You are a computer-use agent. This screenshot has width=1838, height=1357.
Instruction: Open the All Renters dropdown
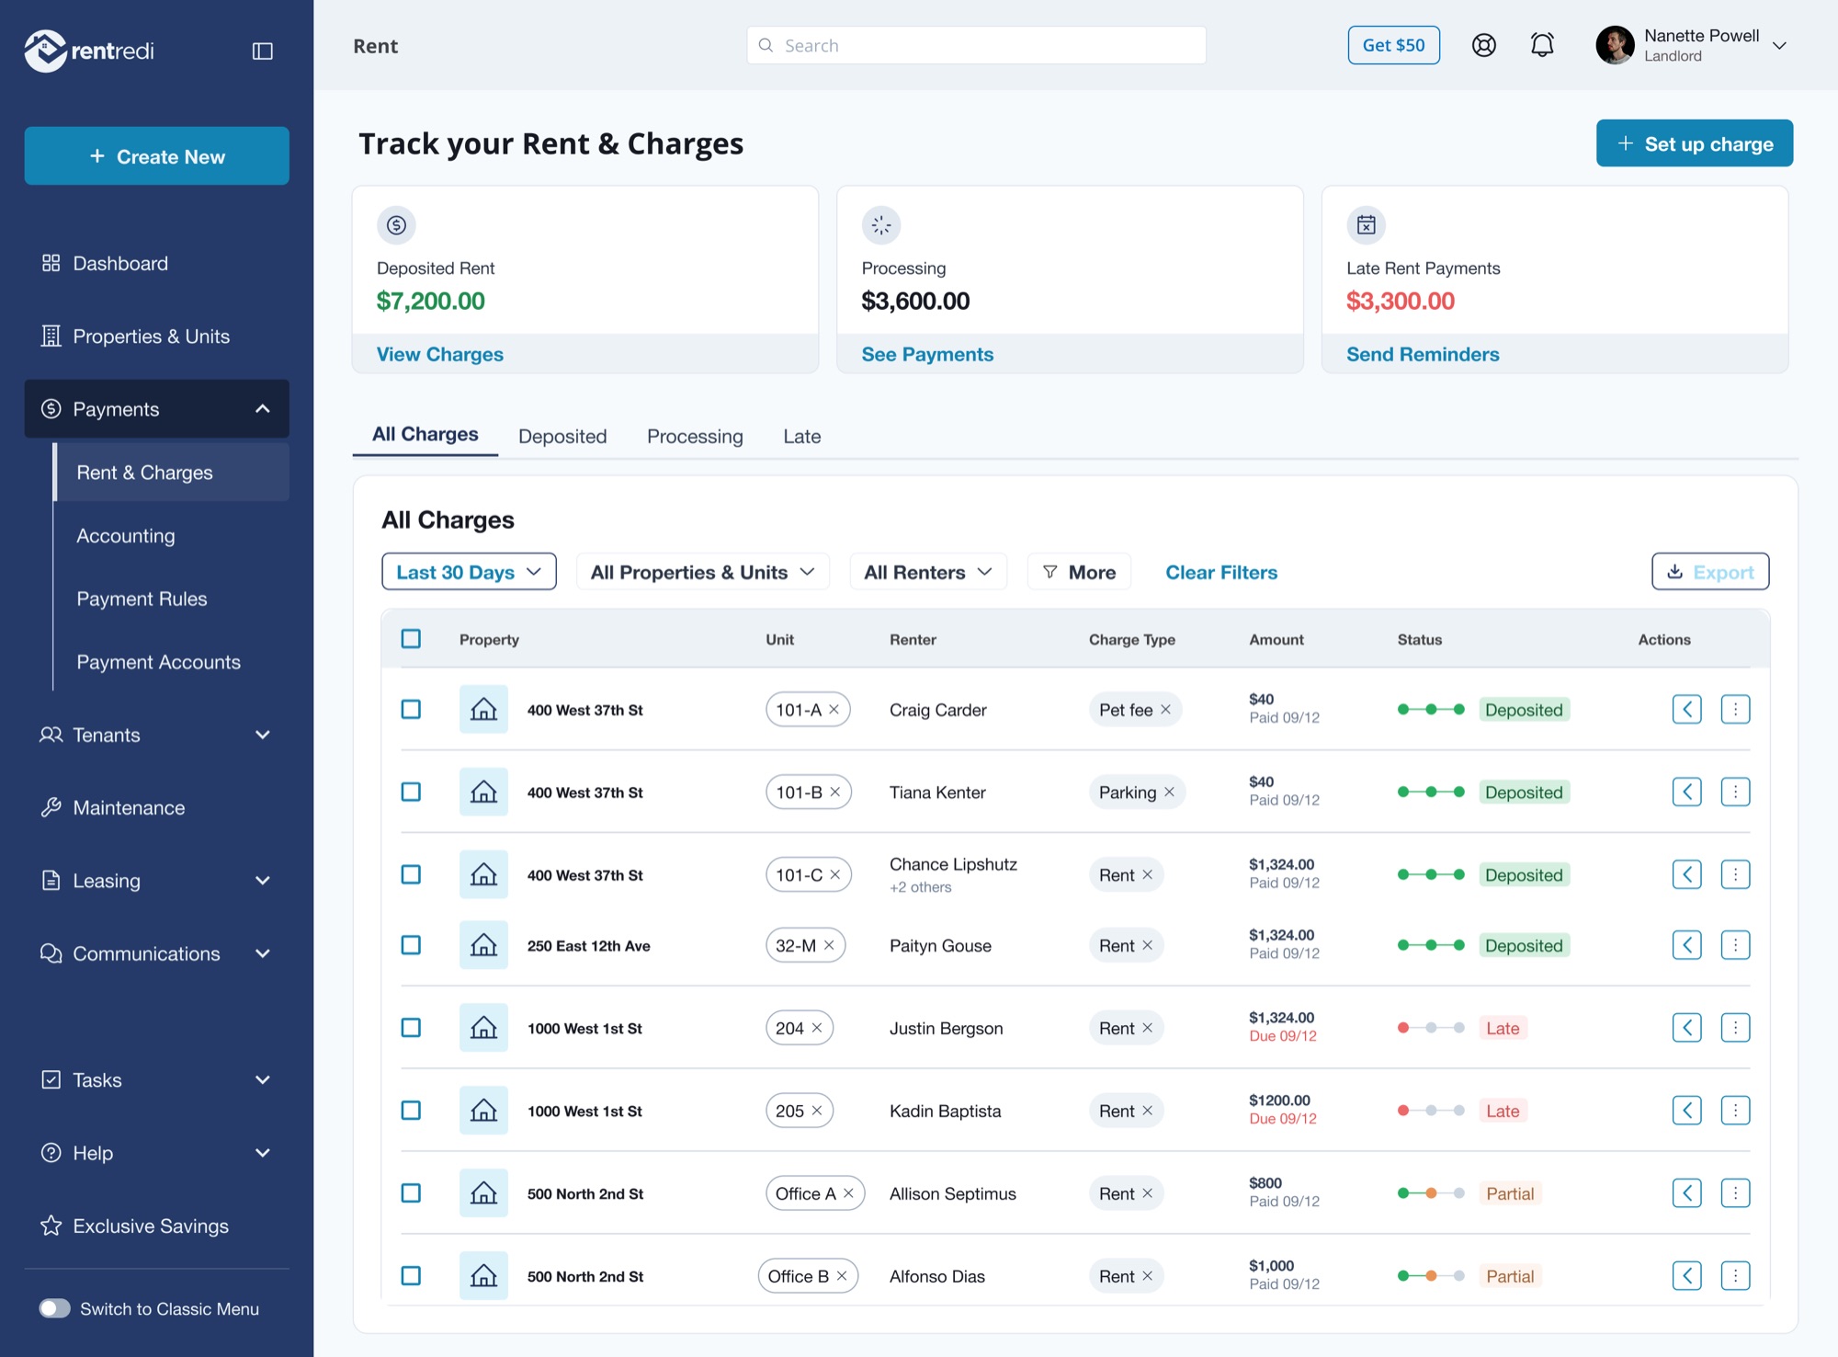928,572
